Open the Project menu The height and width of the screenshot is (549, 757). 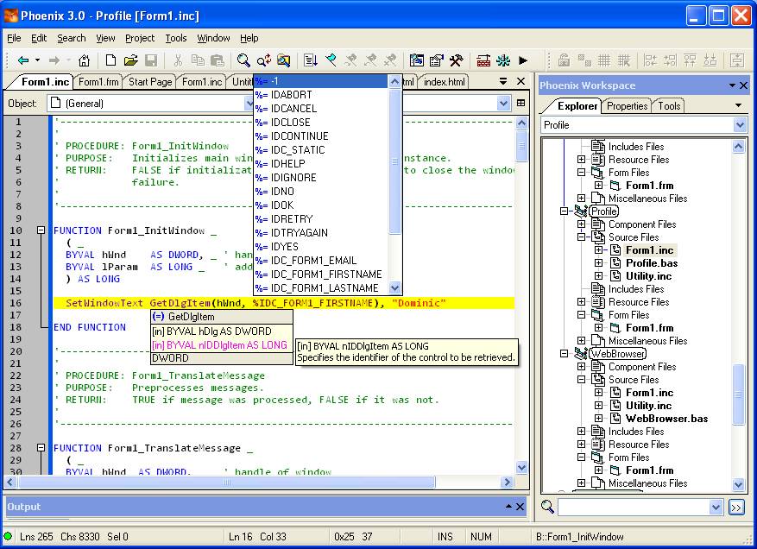140,38
